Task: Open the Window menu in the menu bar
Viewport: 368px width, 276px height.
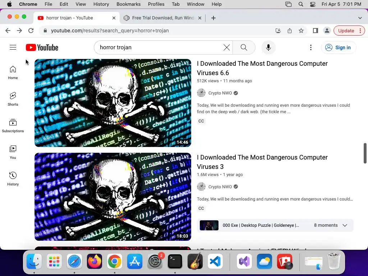Action: coord(195,4)
